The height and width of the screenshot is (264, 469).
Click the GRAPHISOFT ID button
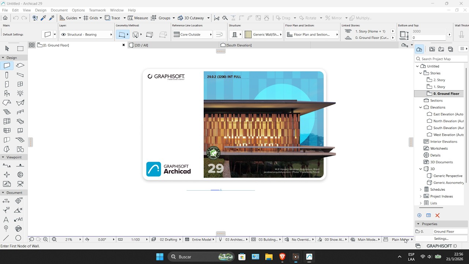click(442, 246)
